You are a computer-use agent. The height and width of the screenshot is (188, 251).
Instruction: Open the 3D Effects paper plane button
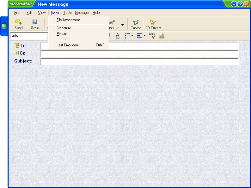[153, 24]
